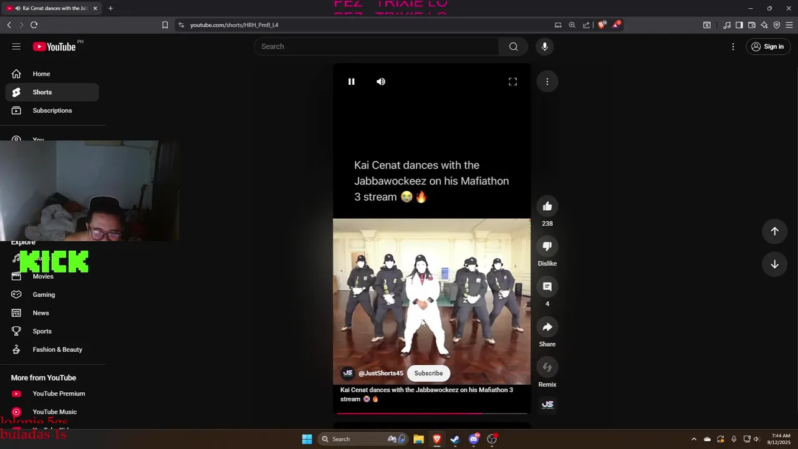
Task: Mute the Short's volume
Action: coord(381,82)
